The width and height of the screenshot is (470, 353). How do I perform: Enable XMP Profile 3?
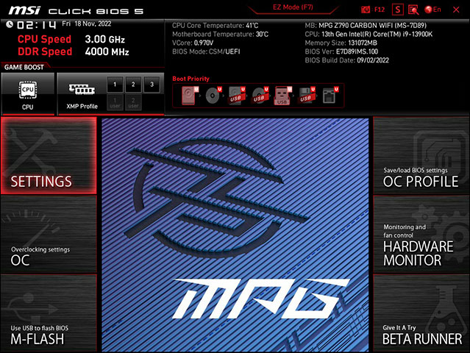[x=152, y=84]
